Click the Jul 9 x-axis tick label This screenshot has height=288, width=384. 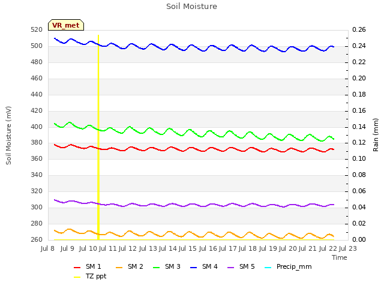click(67, 248)
